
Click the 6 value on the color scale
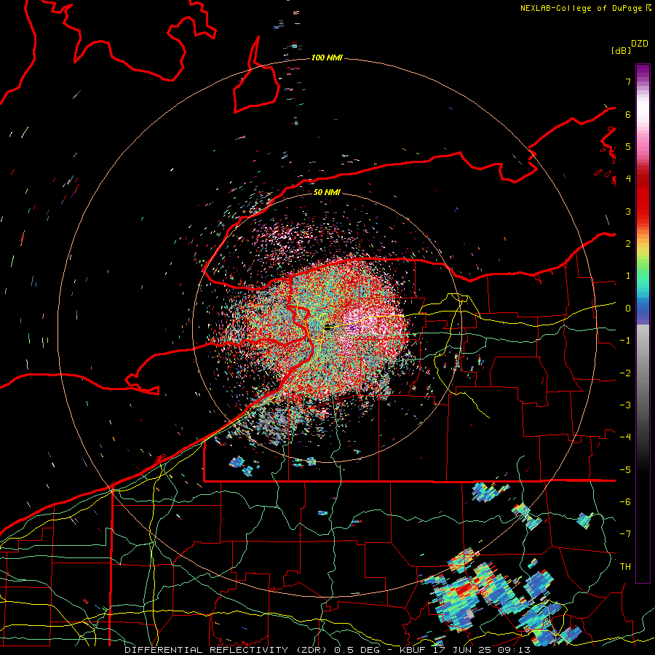coord(628,114)
